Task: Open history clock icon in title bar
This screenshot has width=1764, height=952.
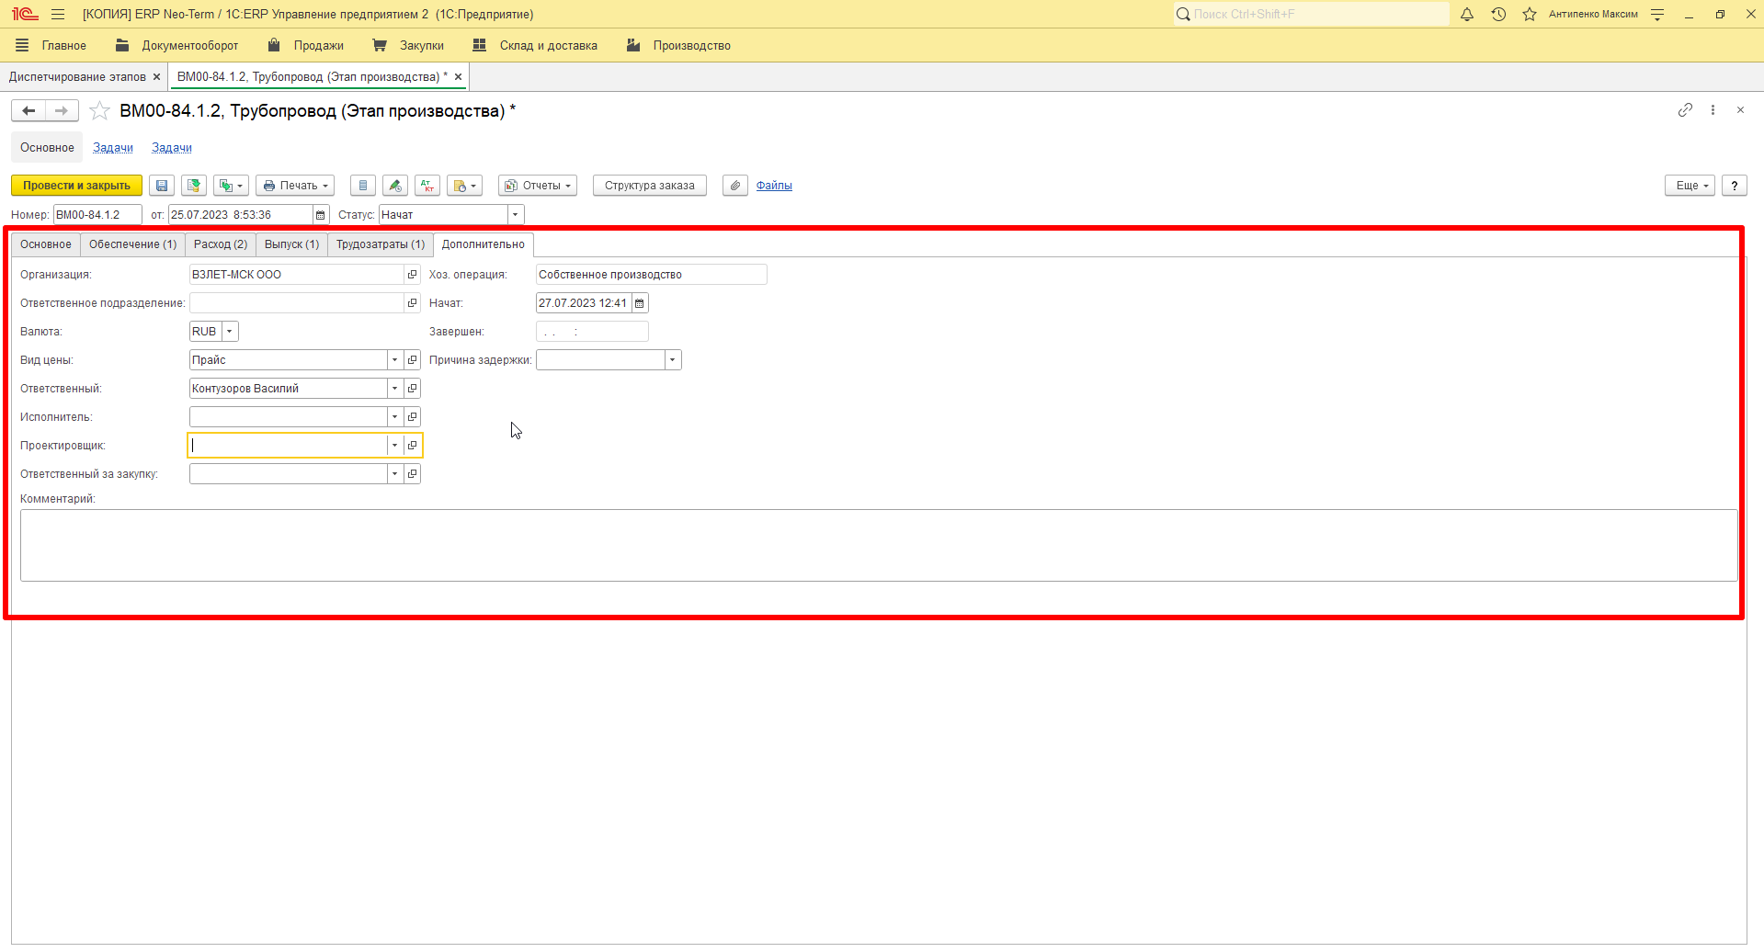Action: coord(1498,14)
